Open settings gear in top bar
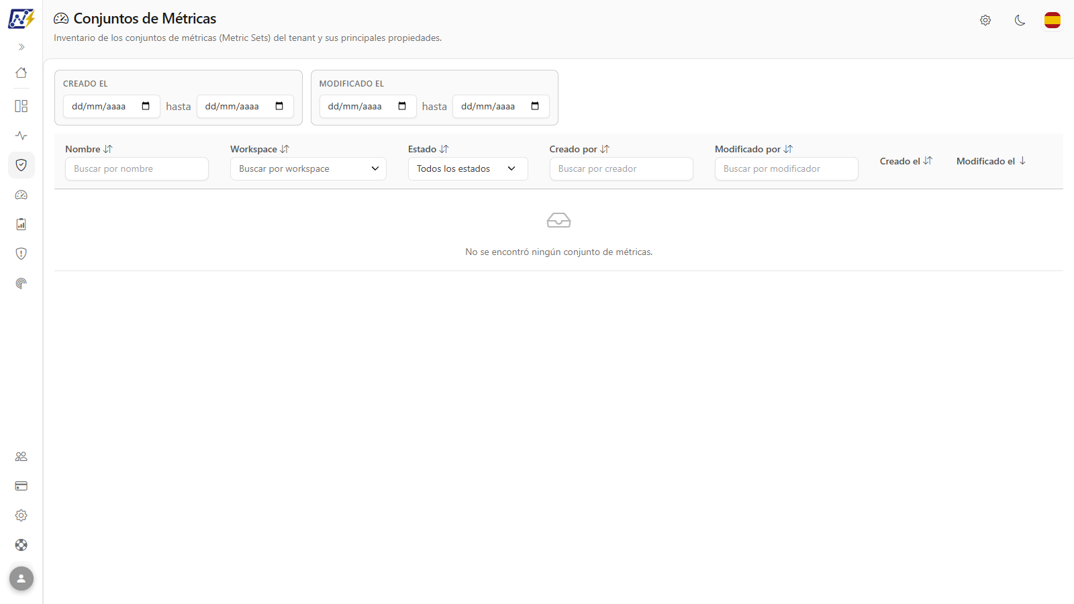The image size is (1074, 604). (x=985, y=20)
